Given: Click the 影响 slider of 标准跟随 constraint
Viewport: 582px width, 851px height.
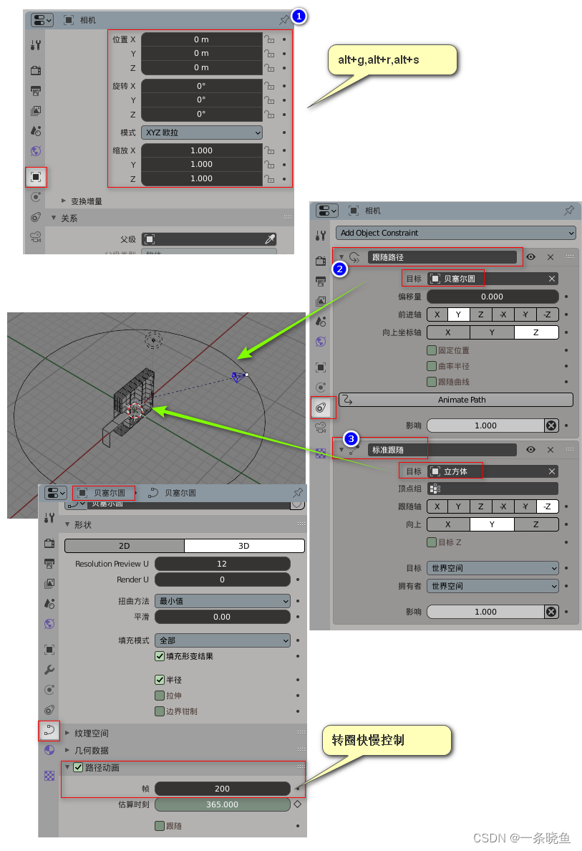Looking at the screenshot, I should coord(485,612).
